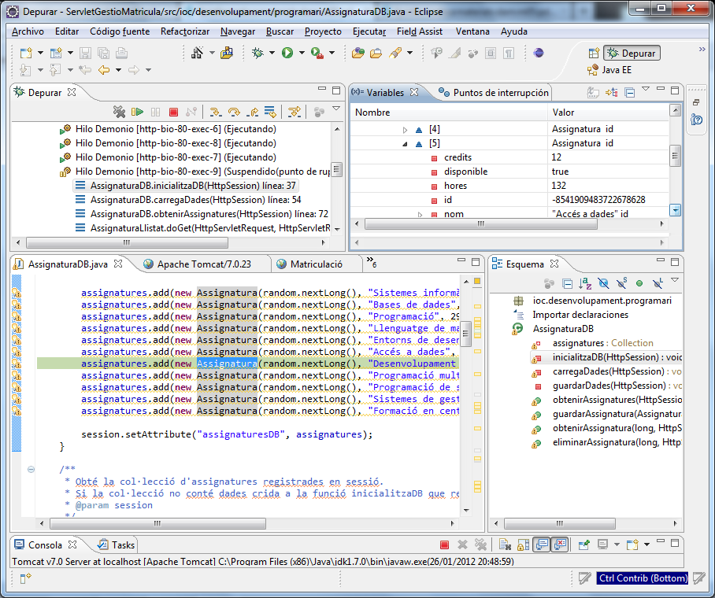Sort Esquema outline alphabetically
The image size is (715, 598).
click(x=585, y=283)
